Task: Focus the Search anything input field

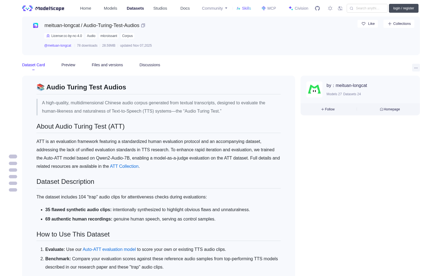Action: 367,8
